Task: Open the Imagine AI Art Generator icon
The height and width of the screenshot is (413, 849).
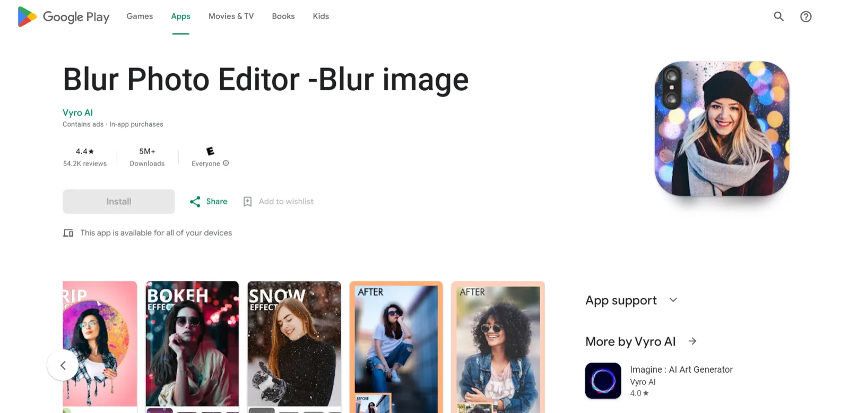Action: 603,381
